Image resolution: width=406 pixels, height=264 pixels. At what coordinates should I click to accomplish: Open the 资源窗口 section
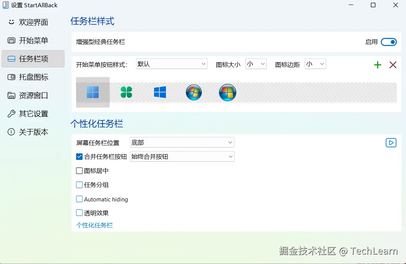click(x=33, y=95)
